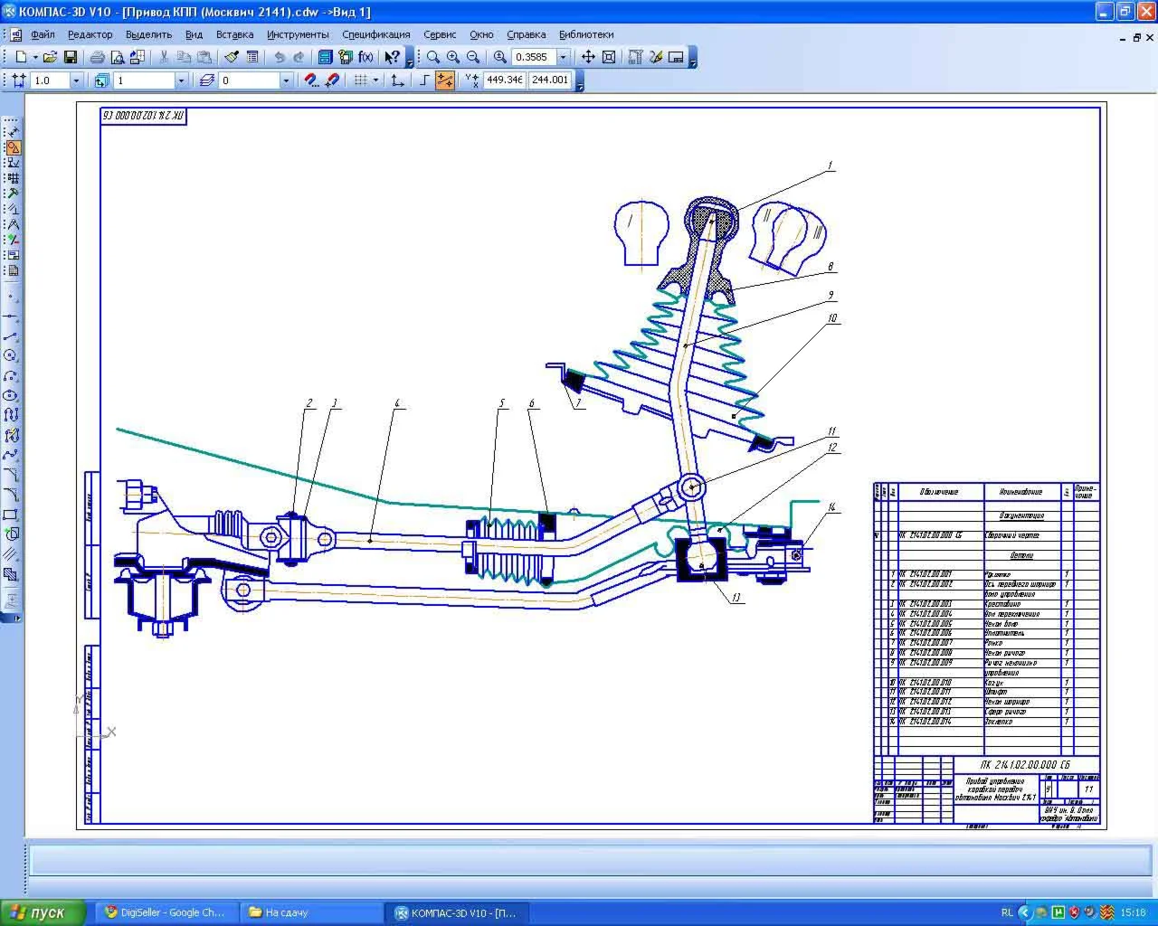Screen dimensions: 1158x926
Task: Click the пуск Start button
Action: point(43,912)
